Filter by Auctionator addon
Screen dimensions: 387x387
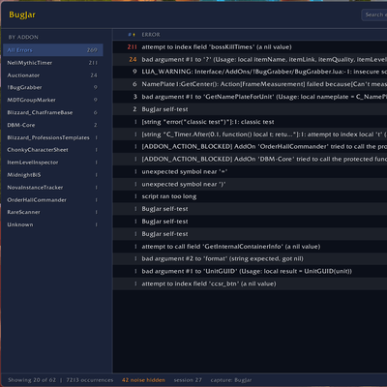(53, 75)
